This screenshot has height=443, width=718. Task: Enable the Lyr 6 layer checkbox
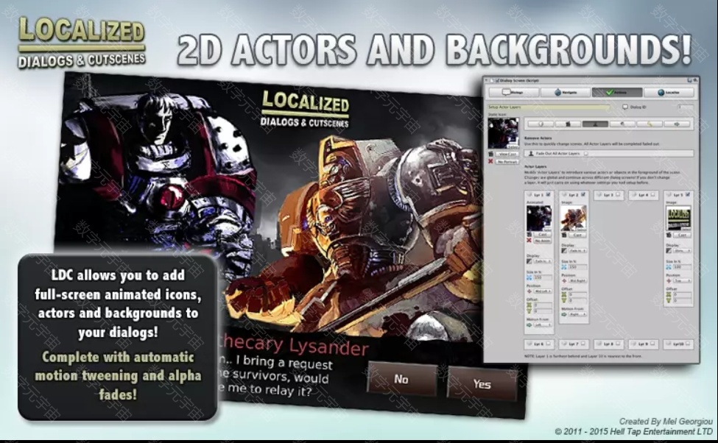(x=548, y=344)
